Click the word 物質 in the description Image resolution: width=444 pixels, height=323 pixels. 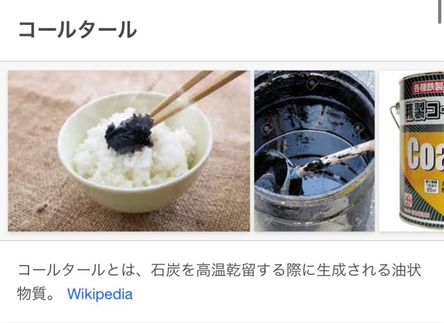[x=32, y=294]
